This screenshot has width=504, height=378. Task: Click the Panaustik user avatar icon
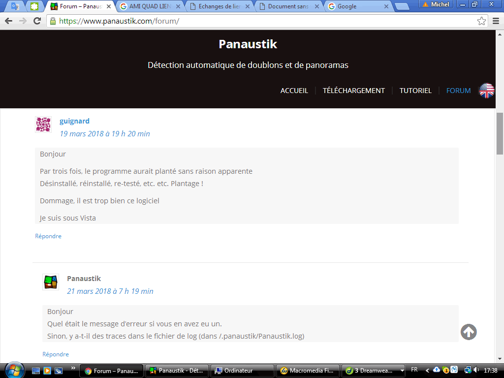pyautogui.click(x=51, y=282)
